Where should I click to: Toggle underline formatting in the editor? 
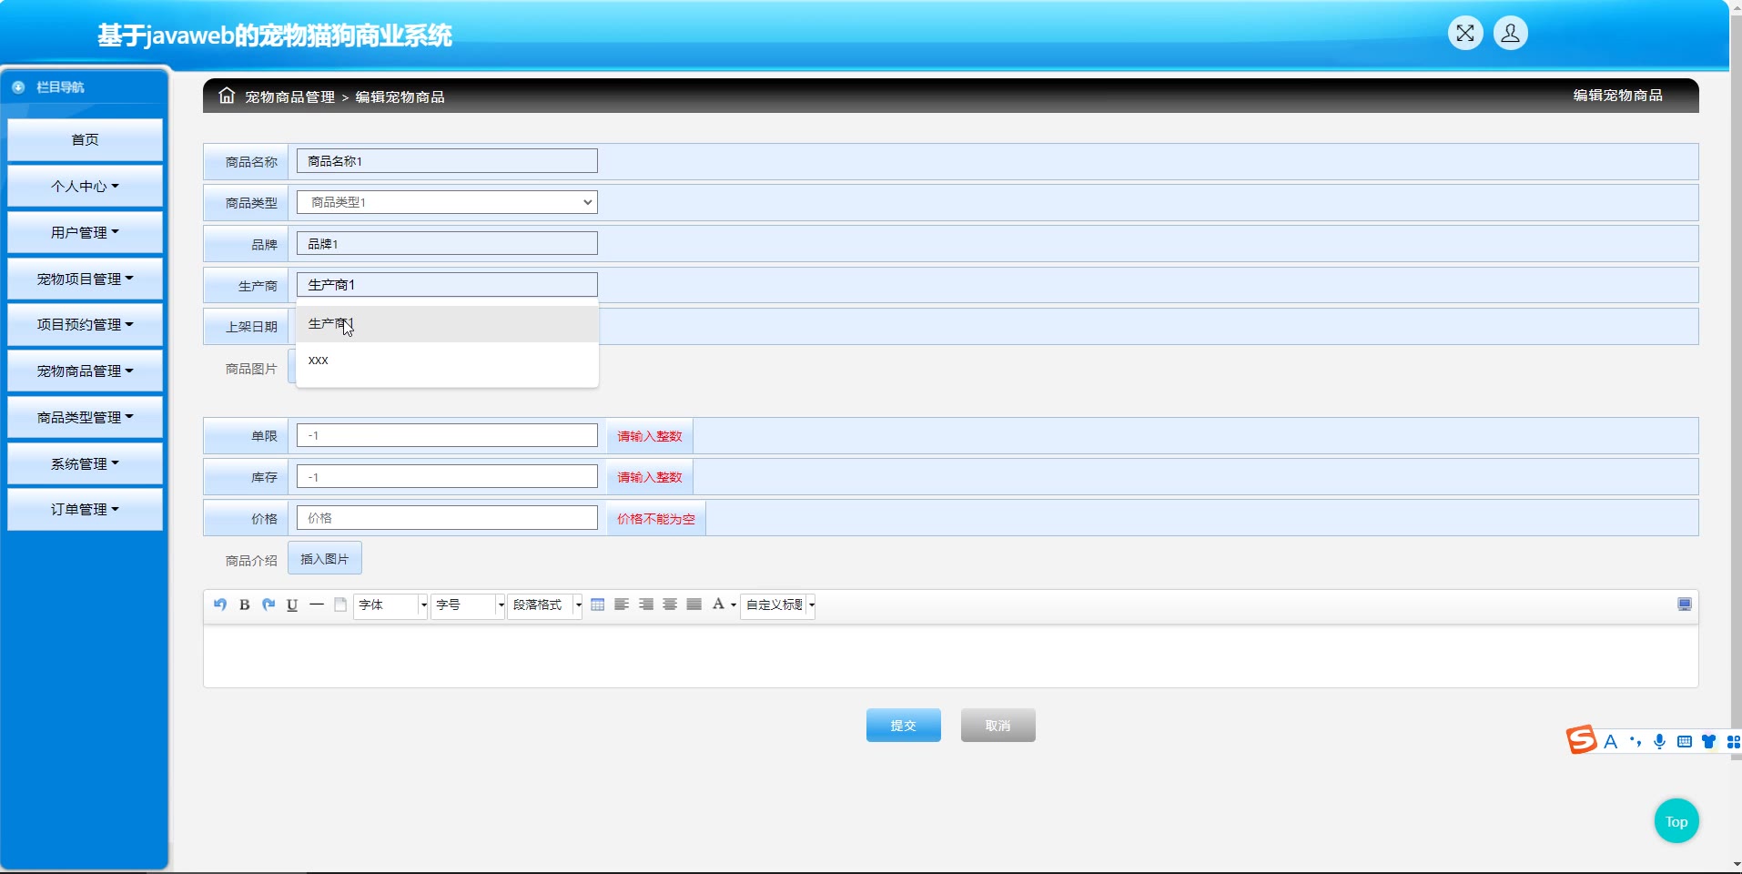292,605
